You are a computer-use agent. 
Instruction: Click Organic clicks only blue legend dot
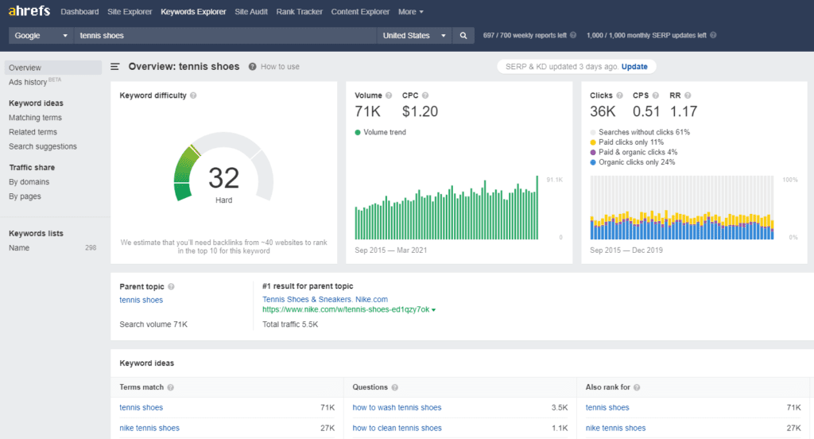pos(593,162)
